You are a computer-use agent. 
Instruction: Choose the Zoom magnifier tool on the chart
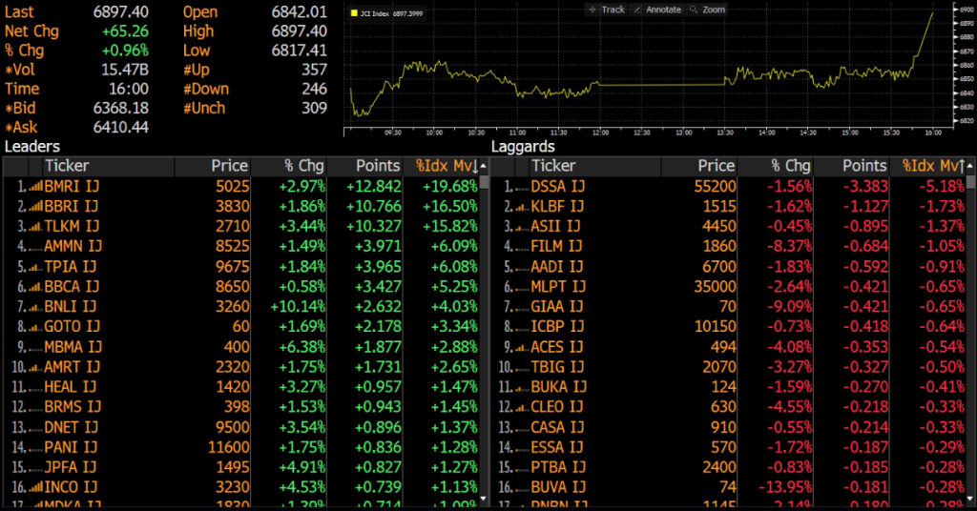(707, 10)
